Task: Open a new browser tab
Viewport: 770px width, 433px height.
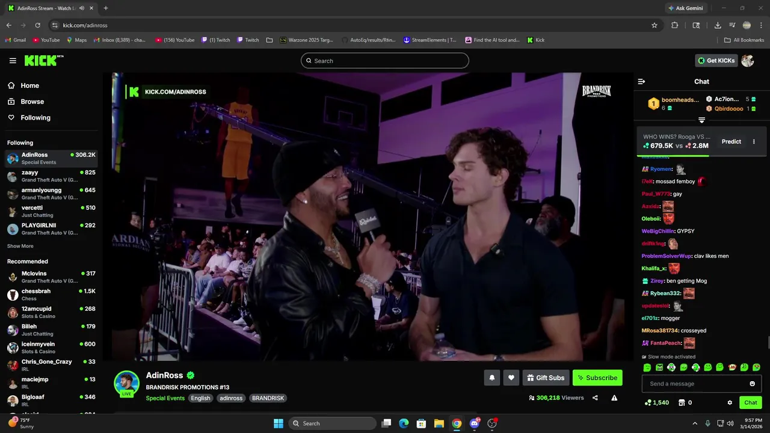Action: 106,8
